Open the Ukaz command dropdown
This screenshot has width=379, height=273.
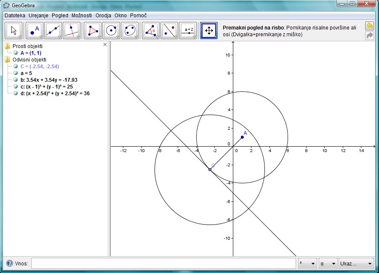pos(356,264)
